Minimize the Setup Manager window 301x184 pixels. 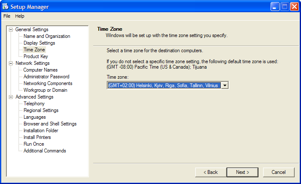(x=275, y=7)
